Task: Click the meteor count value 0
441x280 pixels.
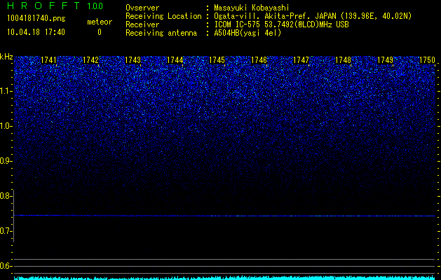Action: pos(100,32)
